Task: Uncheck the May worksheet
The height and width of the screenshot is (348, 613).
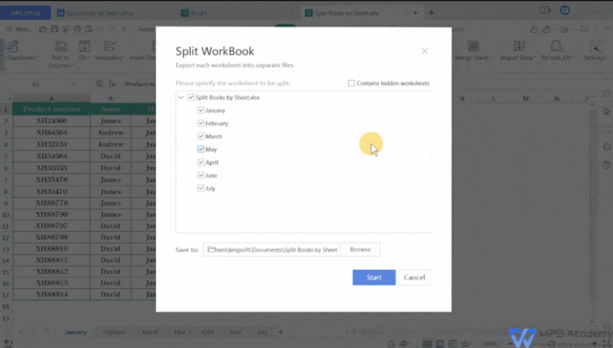Action: click(201, 149)
